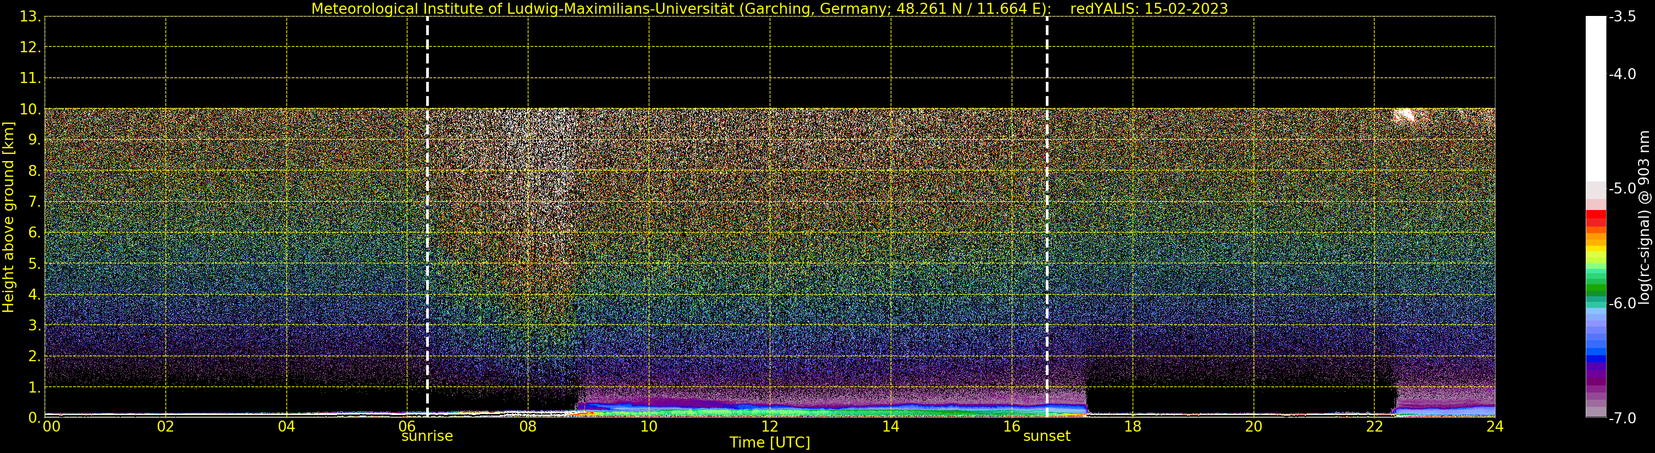
Task: Click the '0.' height axis tick label
Action: (x=35, y=418)
